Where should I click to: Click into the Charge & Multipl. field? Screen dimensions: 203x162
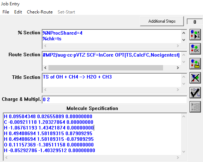pyautogui.click(x=115, y=100)
